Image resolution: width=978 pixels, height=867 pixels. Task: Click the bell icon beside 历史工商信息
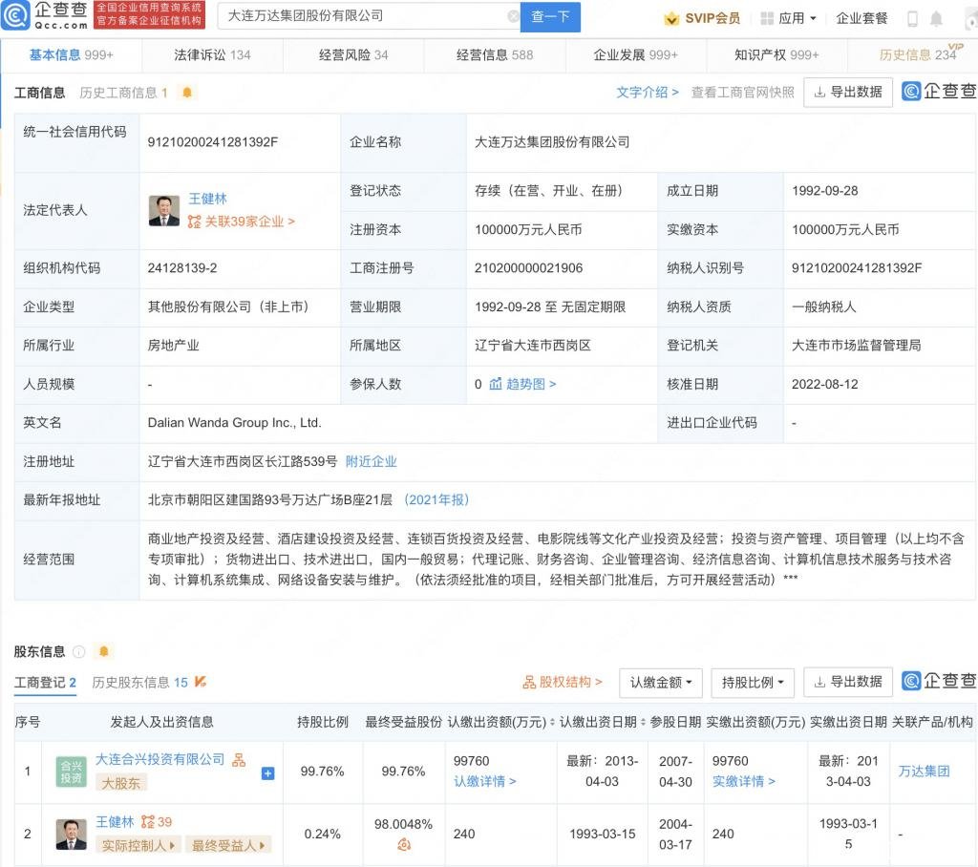(186, 93)
